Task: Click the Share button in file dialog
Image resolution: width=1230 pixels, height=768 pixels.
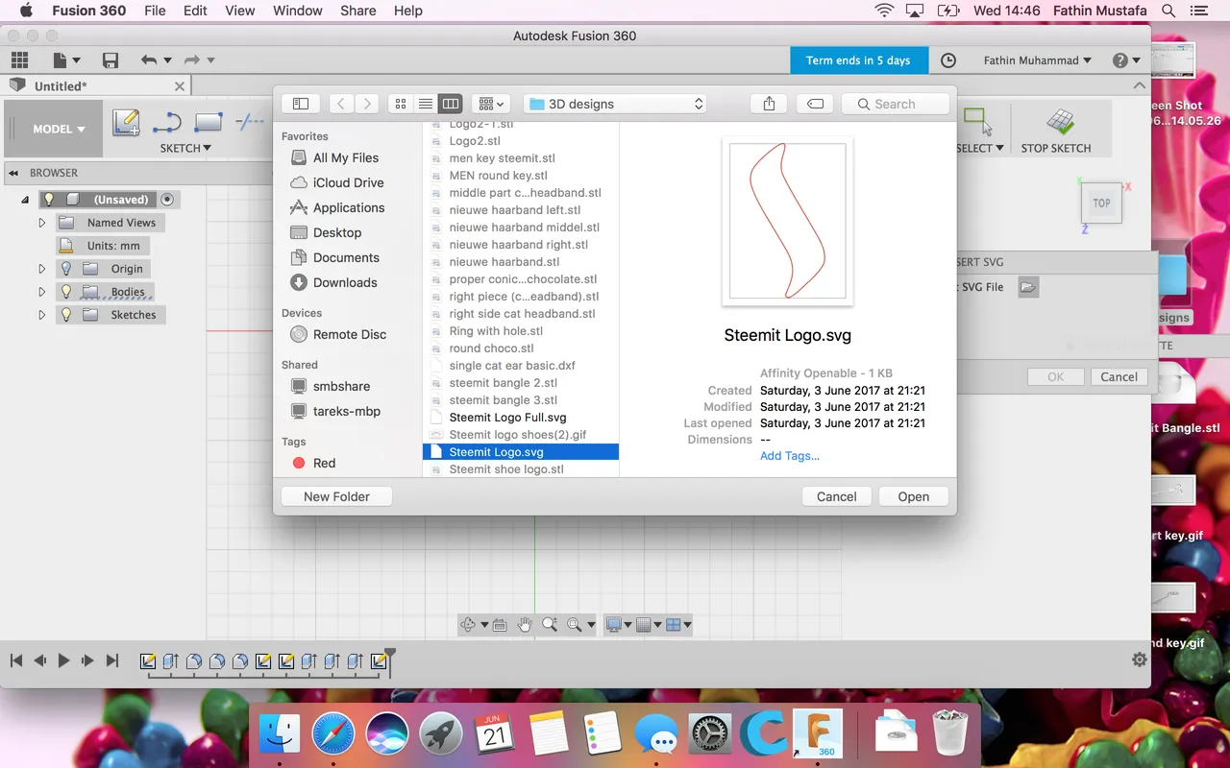Action: coord(769,104)
